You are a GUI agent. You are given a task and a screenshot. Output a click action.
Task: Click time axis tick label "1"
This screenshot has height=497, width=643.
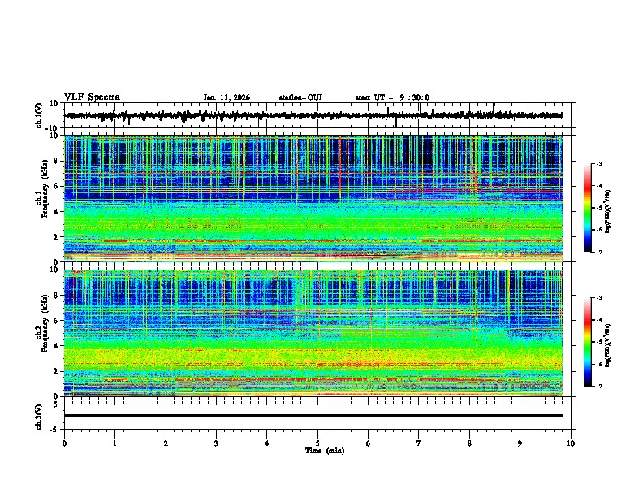point(114,443)
